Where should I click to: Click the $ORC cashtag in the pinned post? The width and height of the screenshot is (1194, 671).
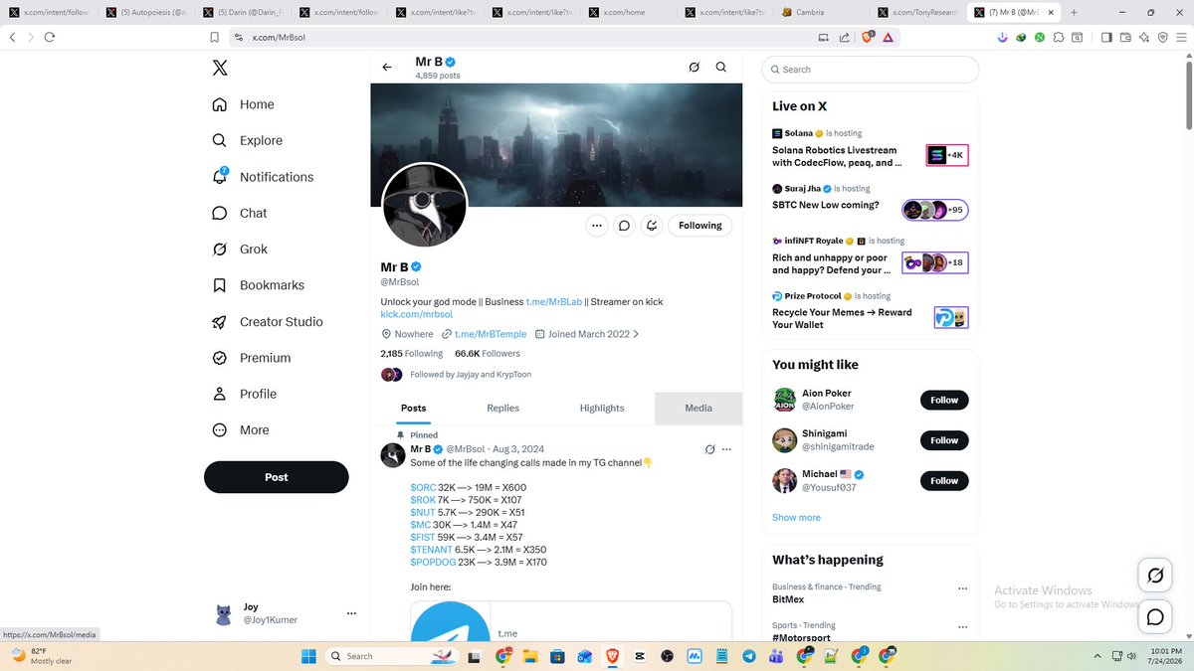pos(423,488)
